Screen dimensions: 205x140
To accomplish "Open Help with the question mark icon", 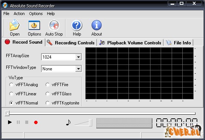I will pos(77,25).
